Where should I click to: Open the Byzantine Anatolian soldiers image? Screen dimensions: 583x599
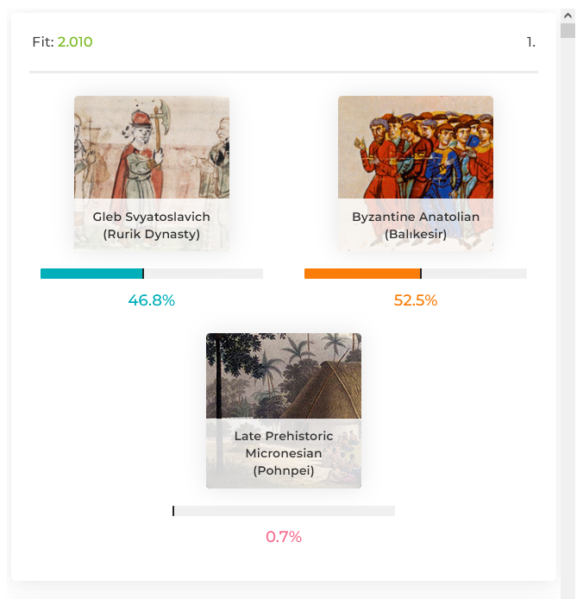pyautogui.click(x=416, y=147)
